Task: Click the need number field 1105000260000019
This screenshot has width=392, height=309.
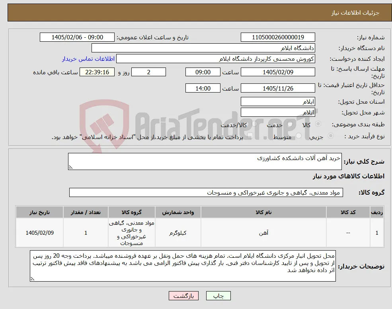Action: (278, 37)
